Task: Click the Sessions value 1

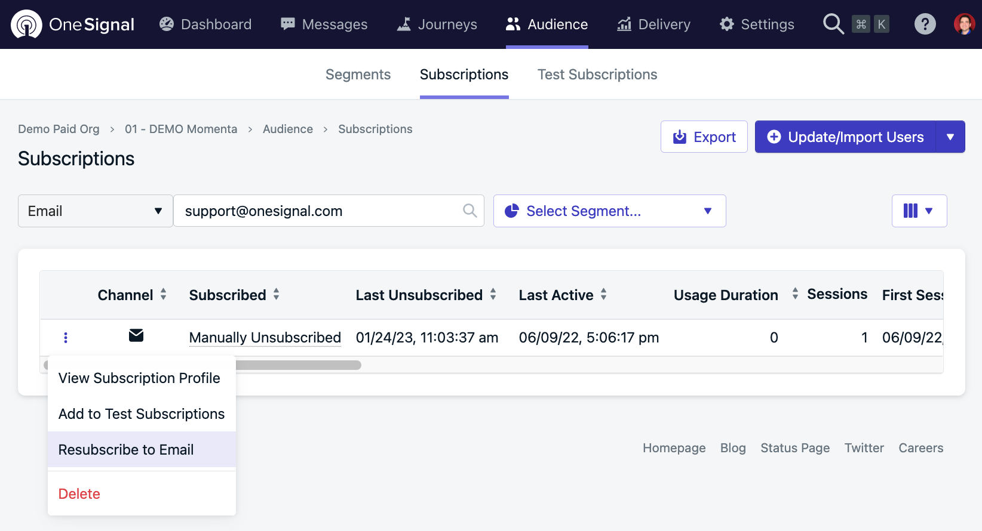Action: [x=864, y=338]
